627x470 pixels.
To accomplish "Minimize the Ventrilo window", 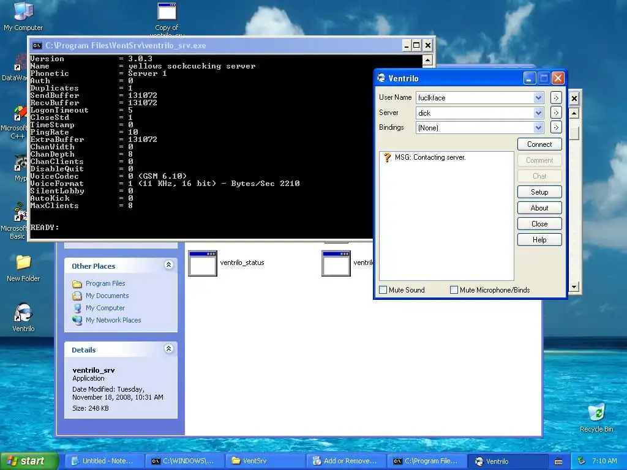I will tap(530, 78).
